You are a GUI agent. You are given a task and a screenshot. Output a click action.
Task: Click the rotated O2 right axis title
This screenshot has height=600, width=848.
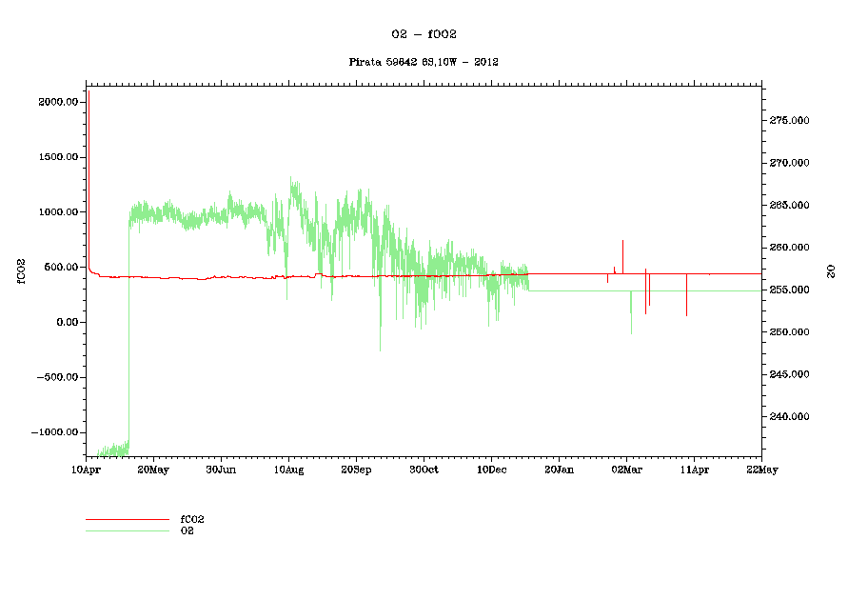pyautogui.click(x=830, y=271)
